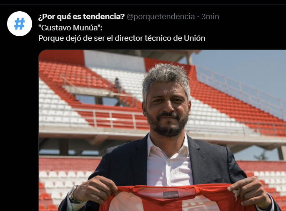Click the dark suit jacket in the photo
Image resolution: width=286 pixels, height=211 pixels.
(x=215, y=164)
